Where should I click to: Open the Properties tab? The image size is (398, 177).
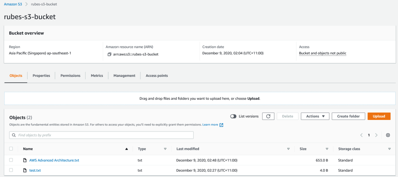point(41,76)
